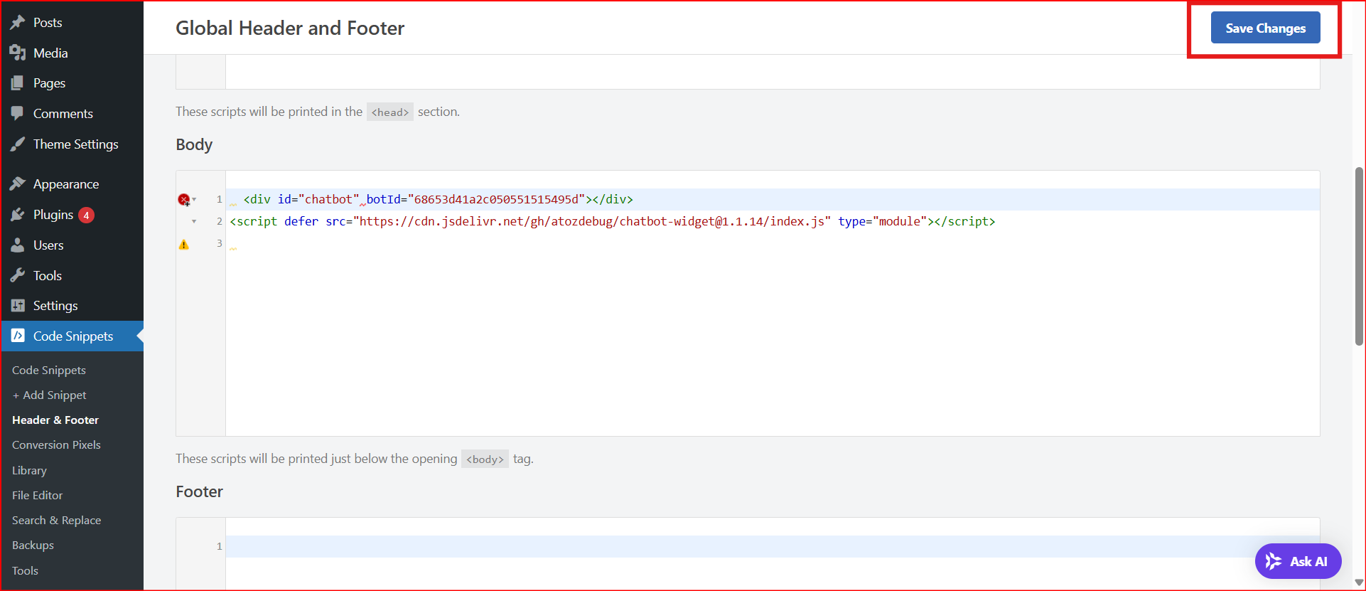The height and width of the screenshot is (591, 1366).
Task: Click the Posts pushpin icon
Action: click(18, 23)
